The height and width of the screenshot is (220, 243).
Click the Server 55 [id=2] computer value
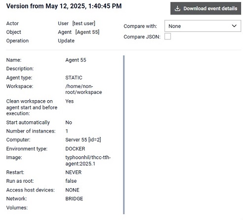83,139
